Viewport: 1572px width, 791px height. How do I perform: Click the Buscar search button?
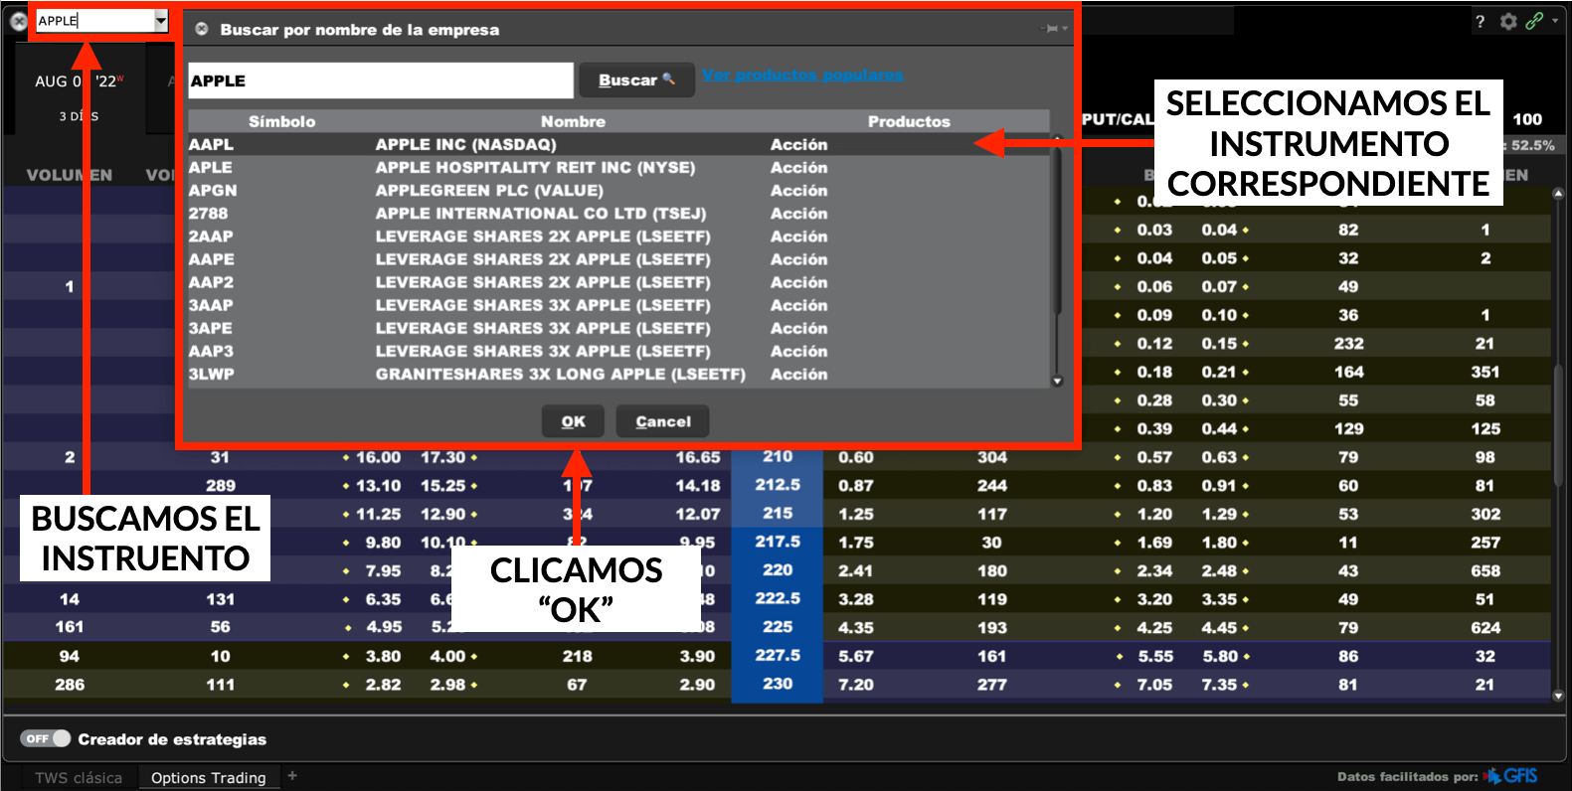click(x=636, y=79)
